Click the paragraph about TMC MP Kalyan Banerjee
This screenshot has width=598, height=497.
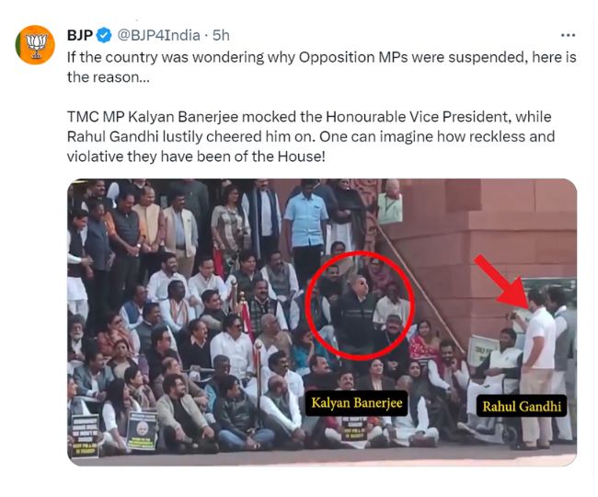coord(311,136)
